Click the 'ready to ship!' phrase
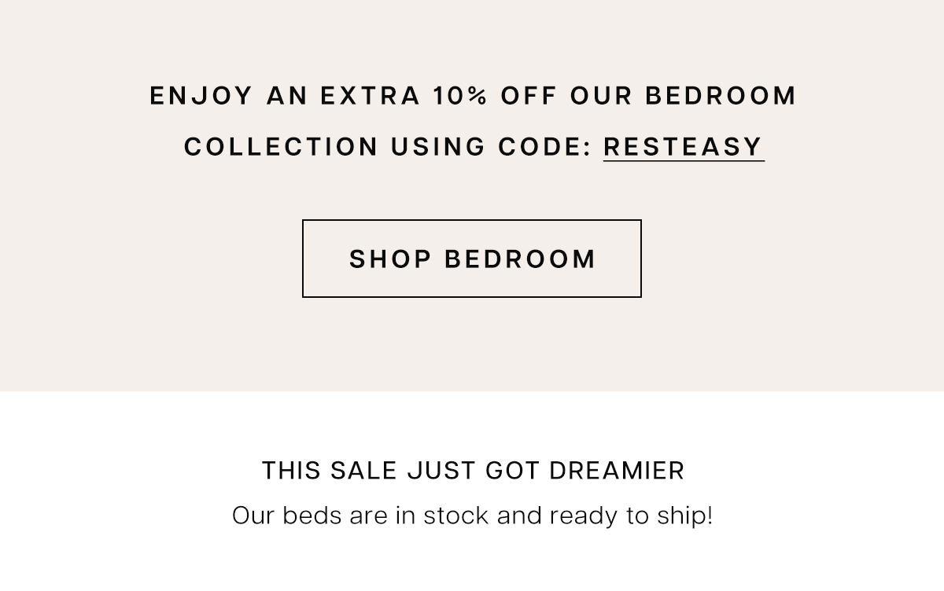Viewport: 944px width, 591px height. coord(631,517)
